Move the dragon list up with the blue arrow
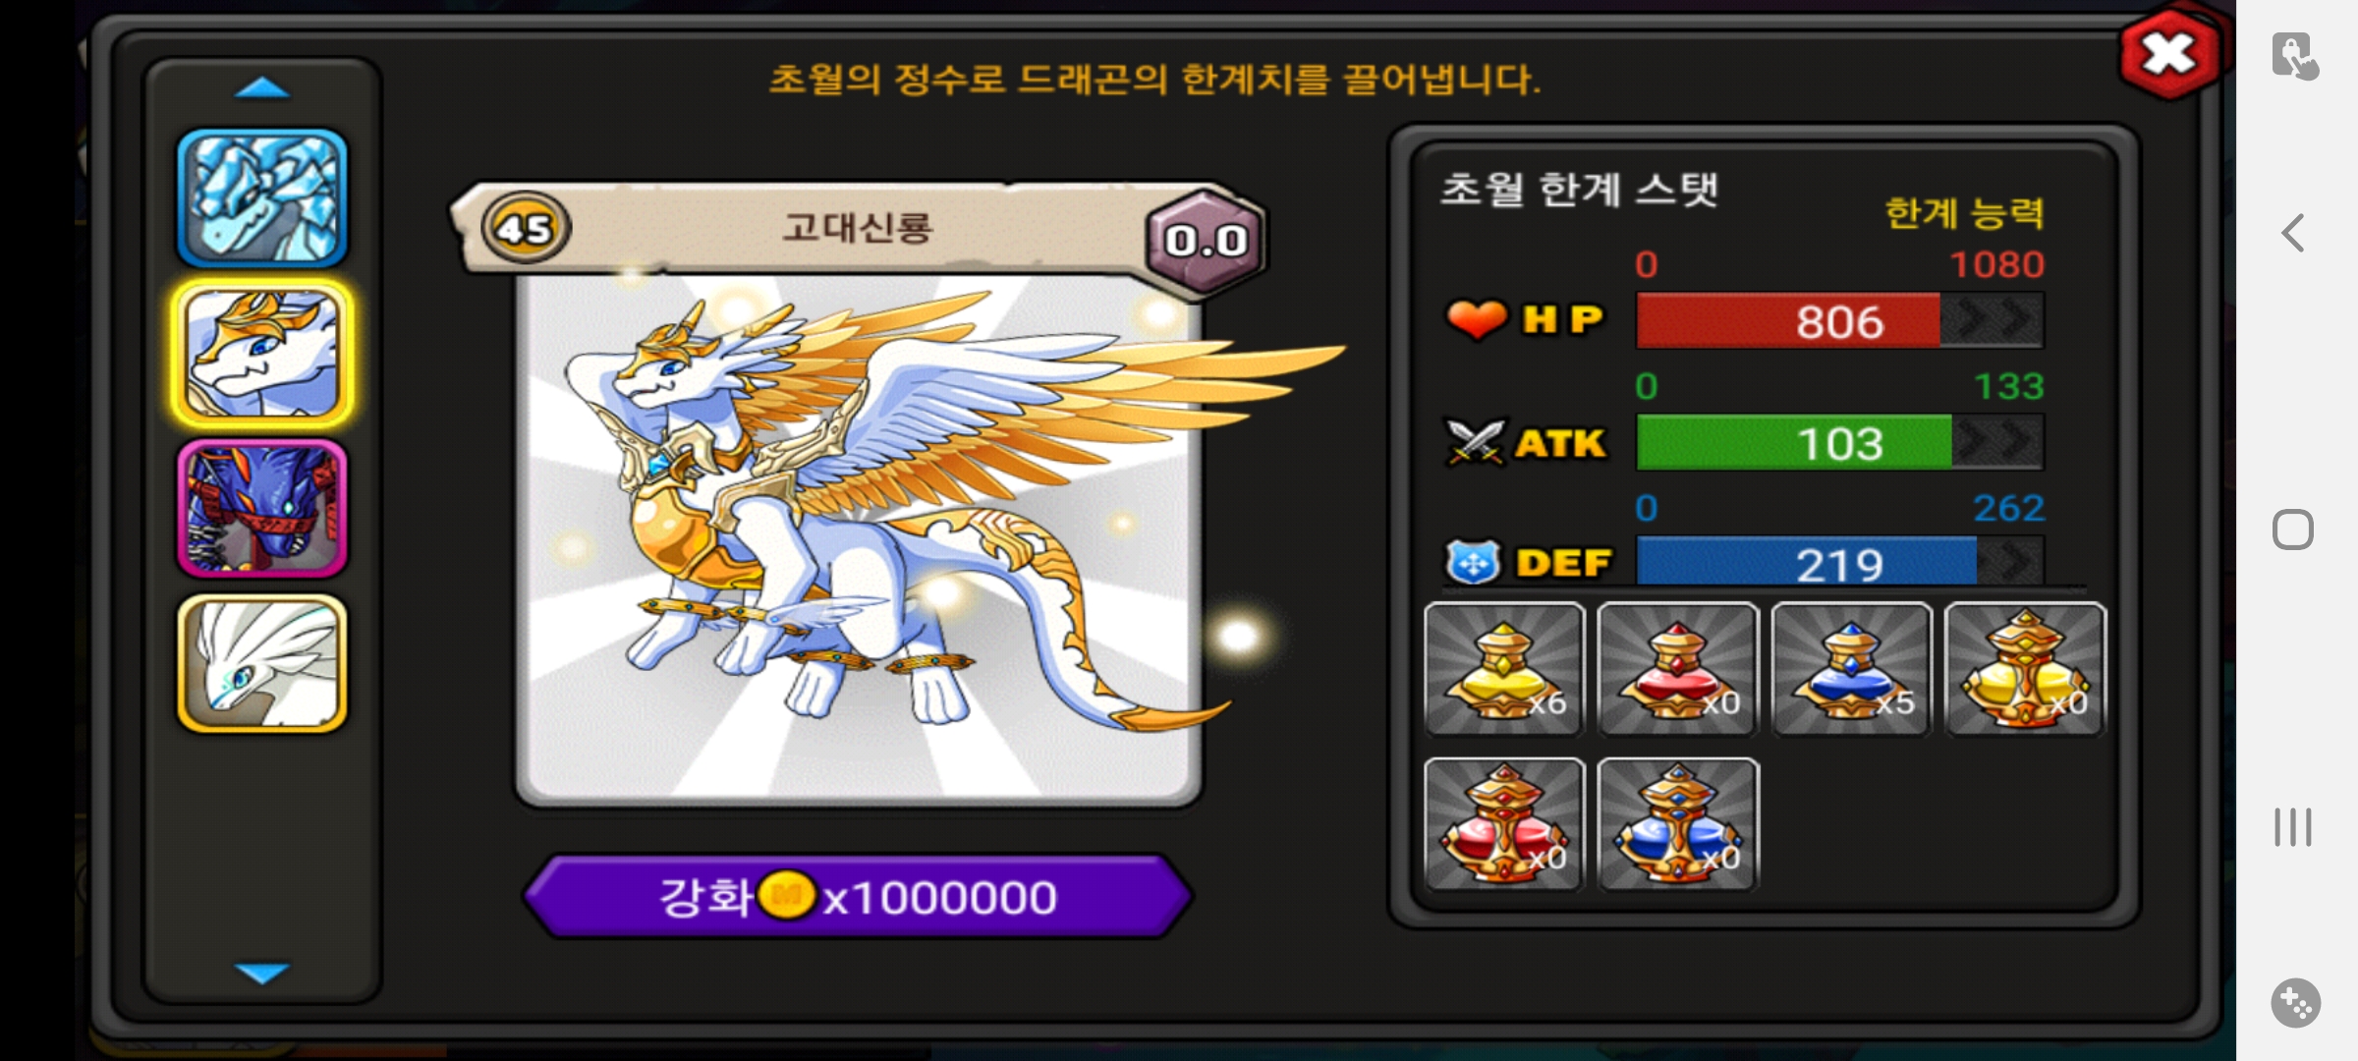 click(262, 88)
